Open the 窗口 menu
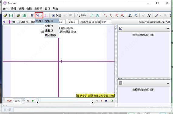The width and height of the screenshot is (173, 114). [x=47, y=9]
